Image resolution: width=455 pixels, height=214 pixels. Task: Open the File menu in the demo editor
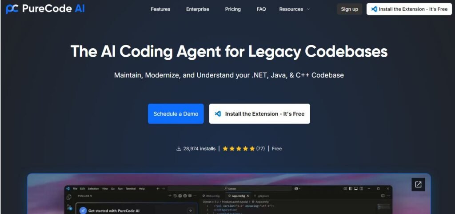point(75,189)
